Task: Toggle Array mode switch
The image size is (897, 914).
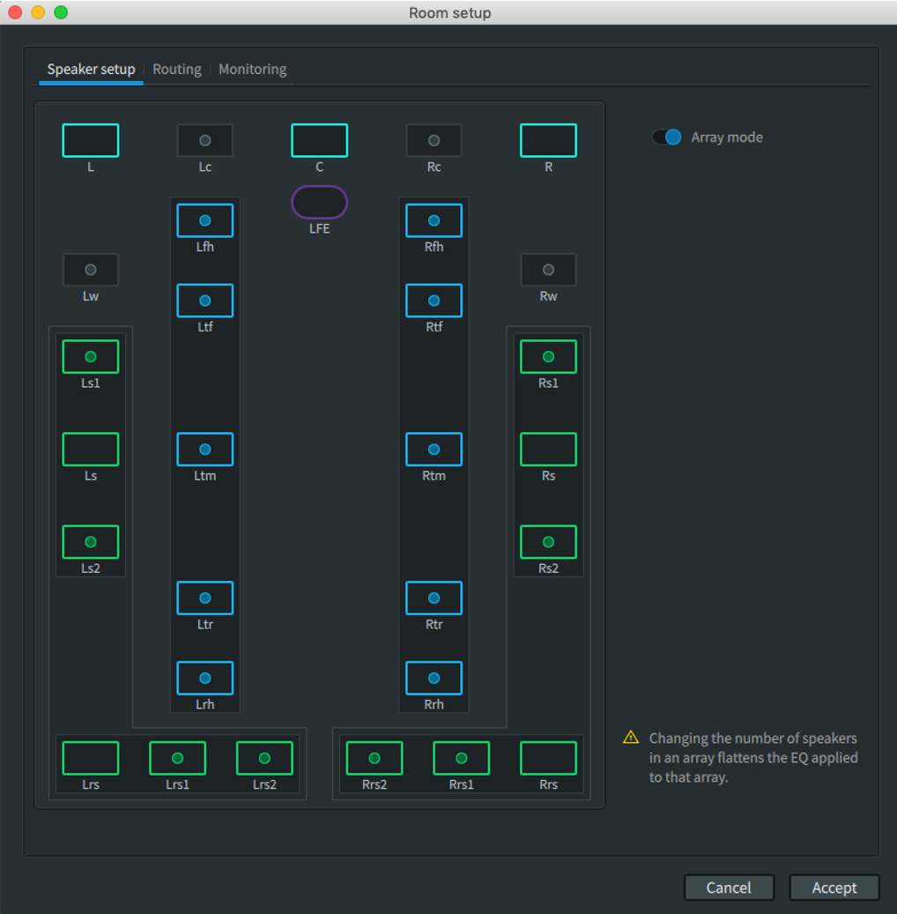Action: pos(667,137)
